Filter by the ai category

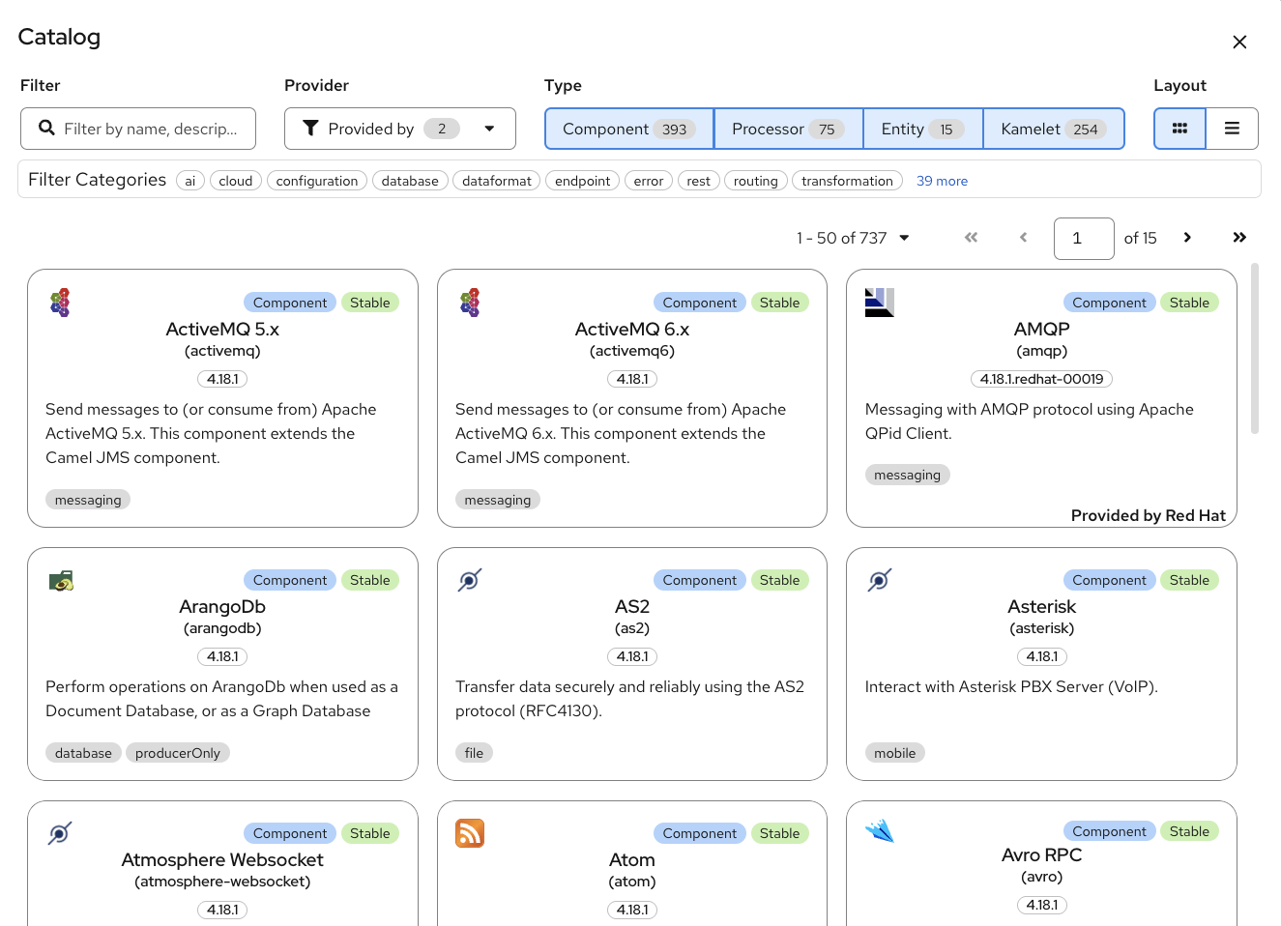click(190, 181)
